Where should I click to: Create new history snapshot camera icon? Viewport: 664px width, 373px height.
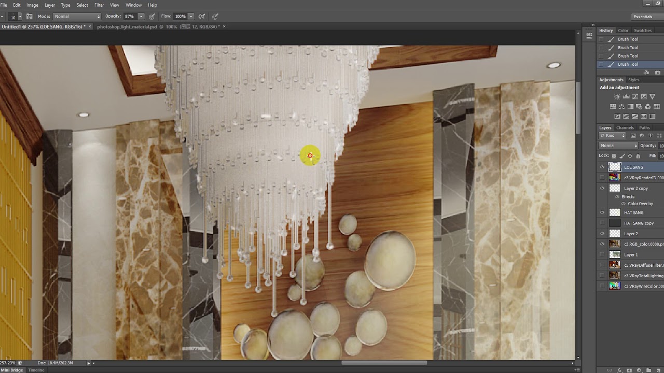658,73
